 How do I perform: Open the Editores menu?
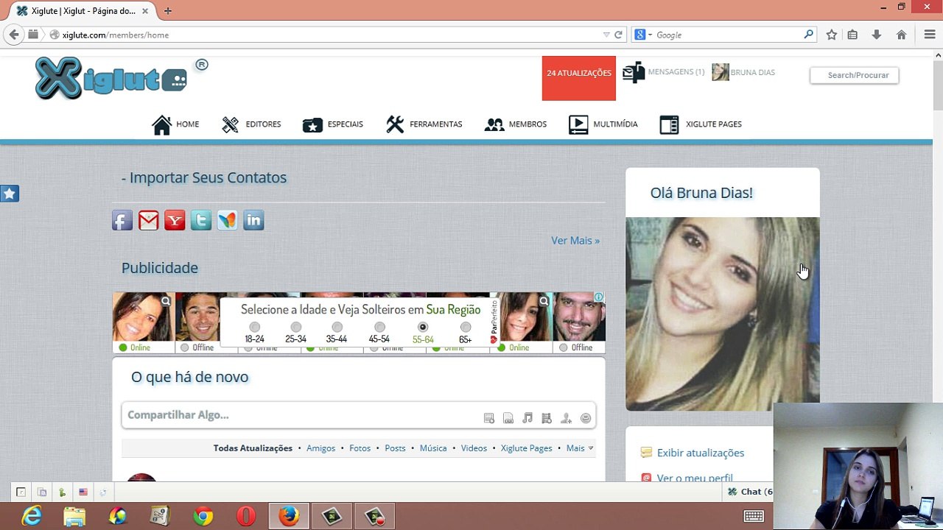click(251, 124)
